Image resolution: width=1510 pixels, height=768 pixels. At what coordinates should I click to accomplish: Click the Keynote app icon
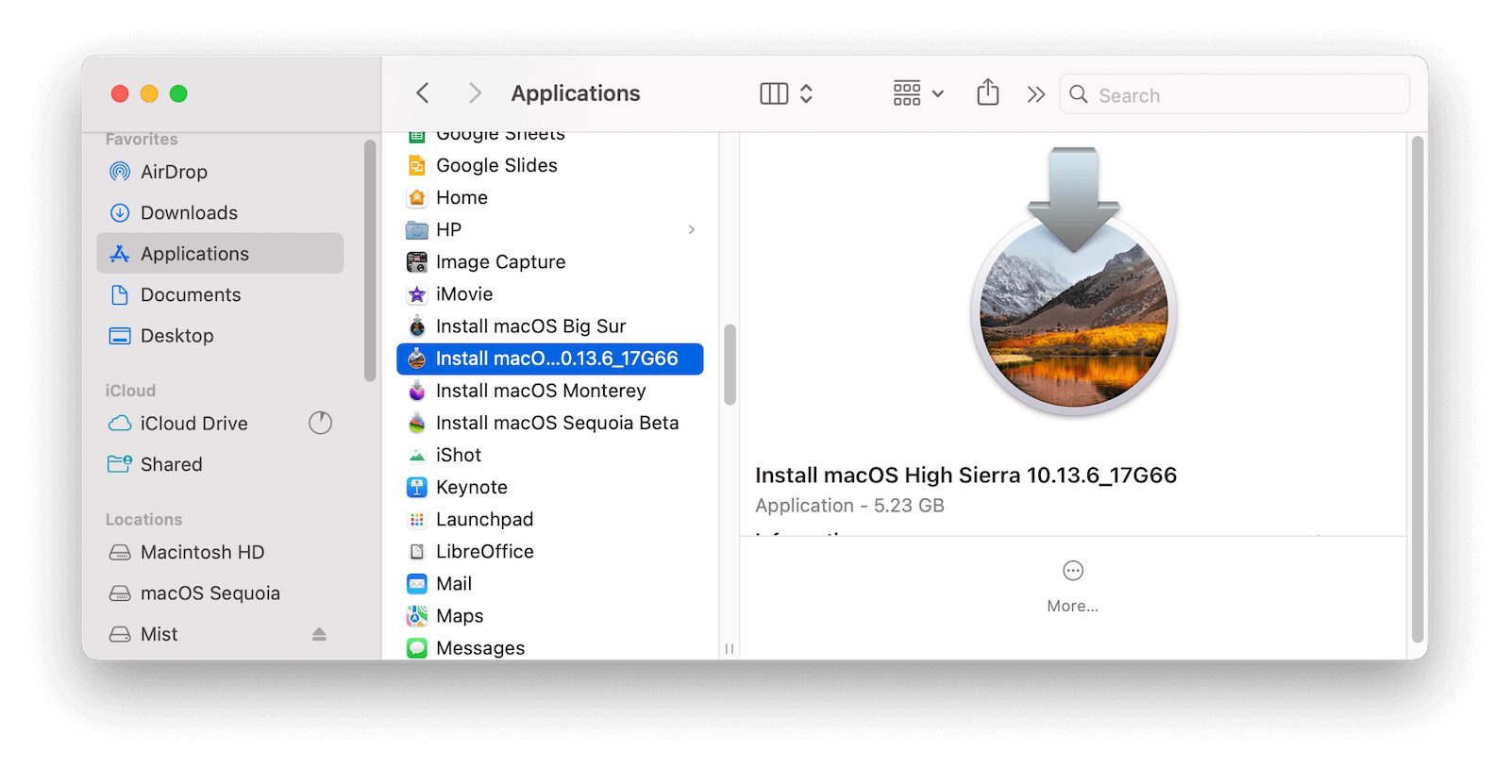(x=416, y=488)
